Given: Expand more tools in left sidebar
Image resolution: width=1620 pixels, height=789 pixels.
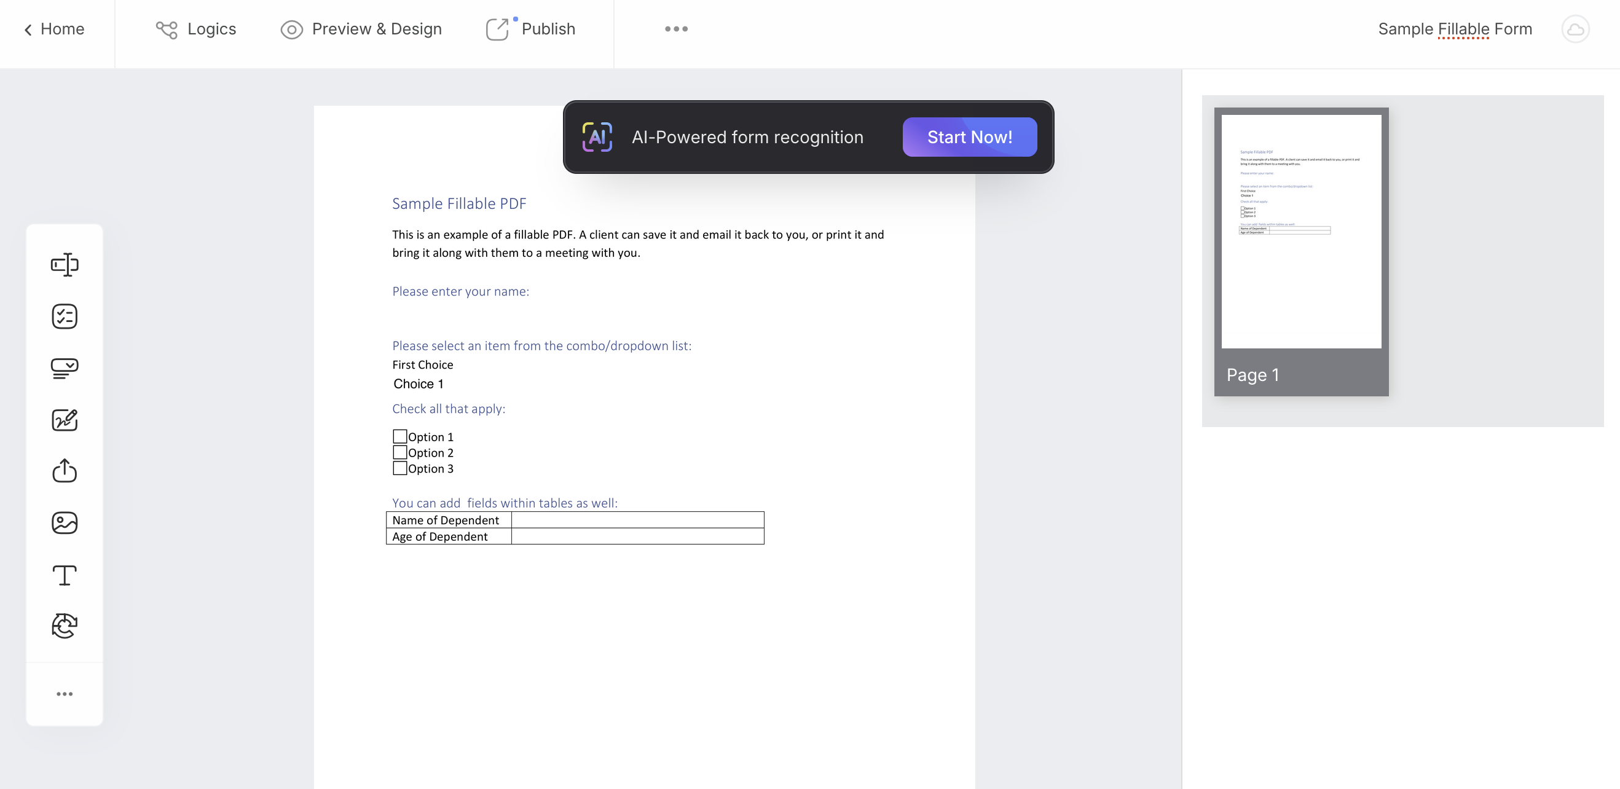Looking at the screenshot, I should coord(64,693).
